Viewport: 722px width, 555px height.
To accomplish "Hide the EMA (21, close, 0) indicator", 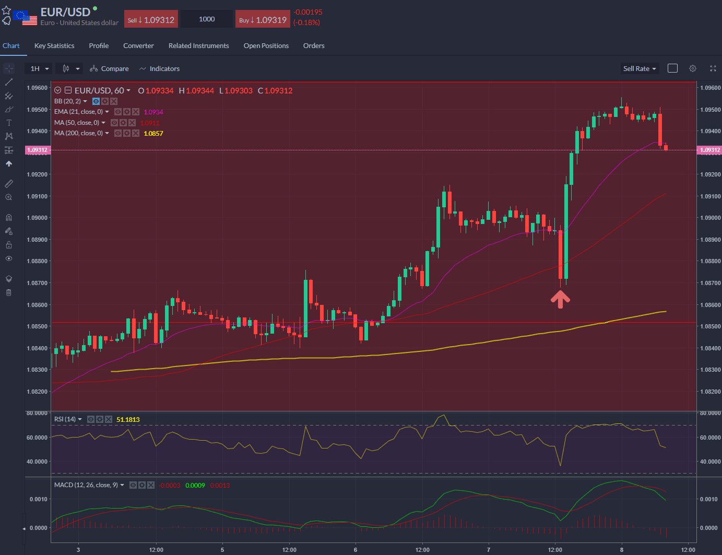I will pos(118,112).
